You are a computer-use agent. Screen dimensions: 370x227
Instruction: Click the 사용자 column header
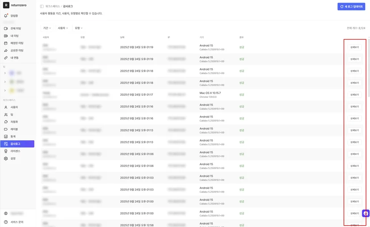point(46,37)
